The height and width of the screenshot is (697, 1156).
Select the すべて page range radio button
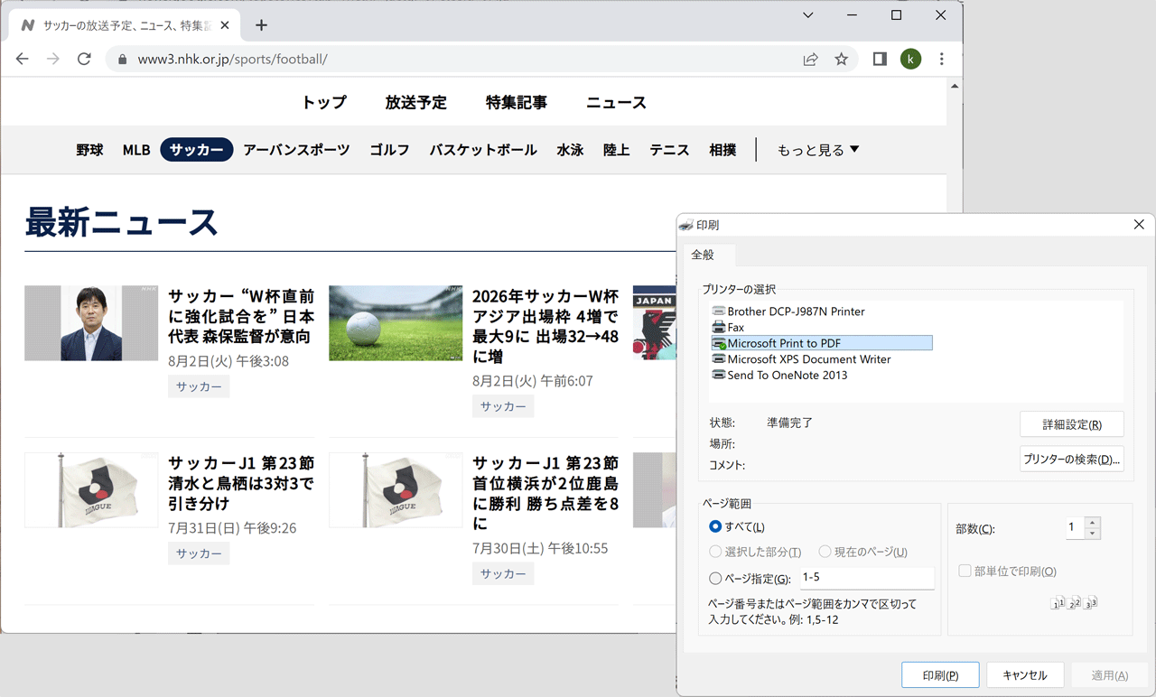pyautogui.click(x=715, y=526)
